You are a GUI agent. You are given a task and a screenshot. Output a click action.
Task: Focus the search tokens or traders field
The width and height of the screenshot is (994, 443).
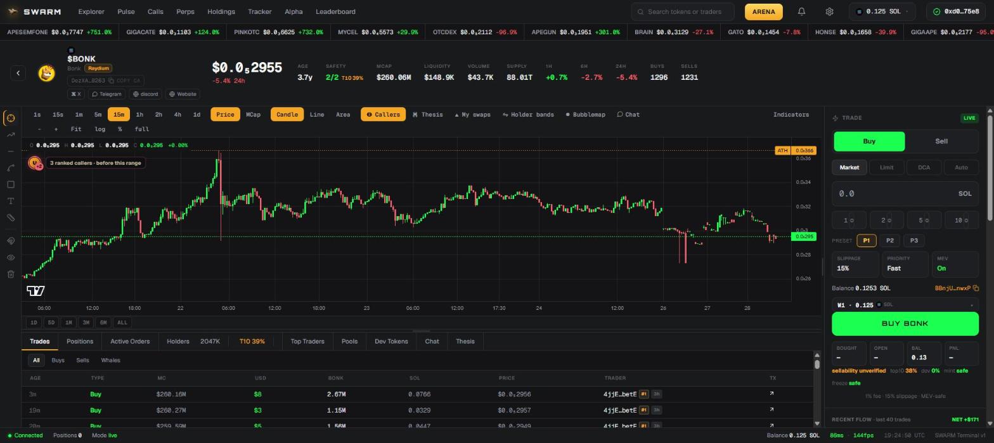[x=683, y=11]
